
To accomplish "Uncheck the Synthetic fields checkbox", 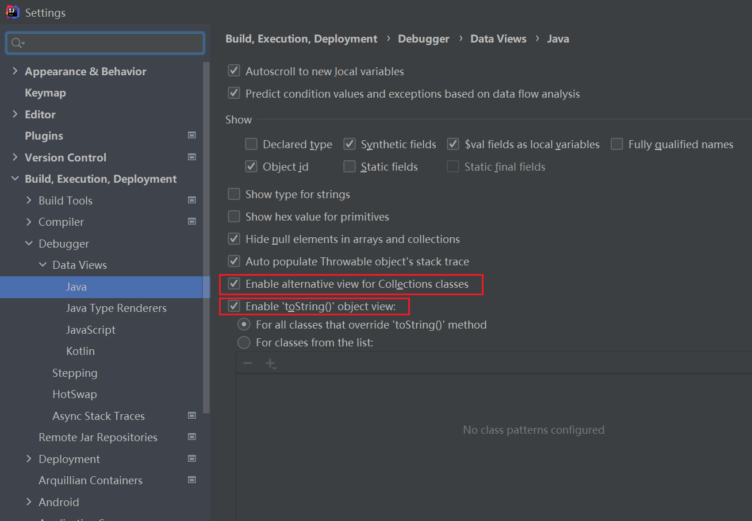I will pyautogui.click(x=350, y=144).
